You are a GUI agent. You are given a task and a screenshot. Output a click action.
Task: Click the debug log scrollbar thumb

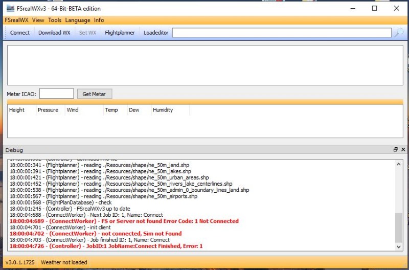pos(399,228)
